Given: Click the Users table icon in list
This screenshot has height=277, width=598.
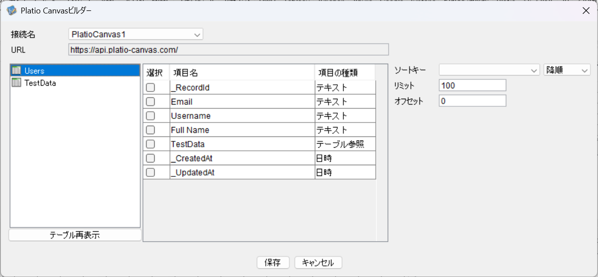Looking at the screenshot, I should (x=17, y=70).
